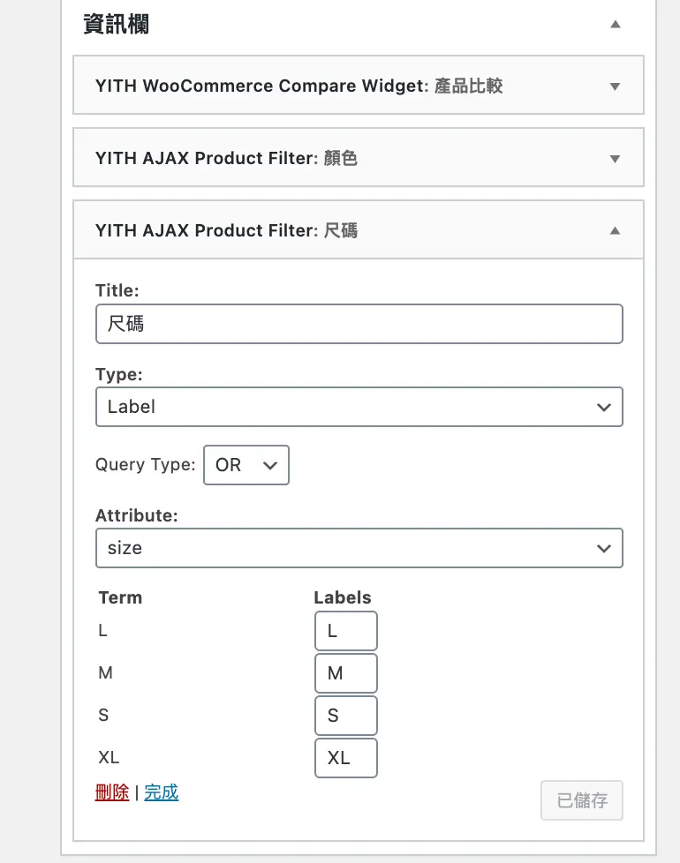Click the M term text in Term column

click(105, 672)
